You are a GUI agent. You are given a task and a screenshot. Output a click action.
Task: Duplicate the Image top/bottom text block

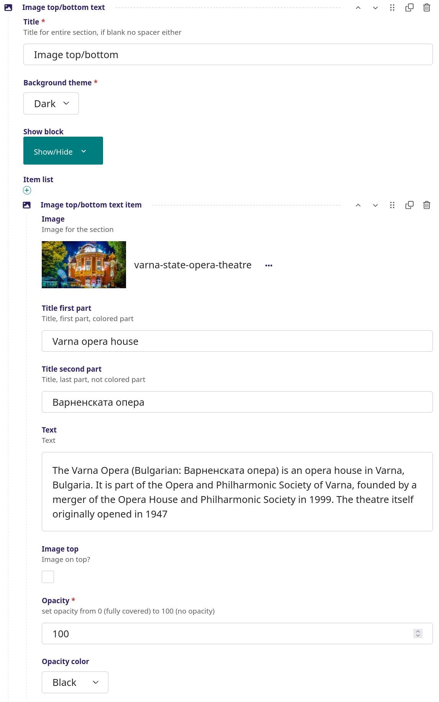409,8
